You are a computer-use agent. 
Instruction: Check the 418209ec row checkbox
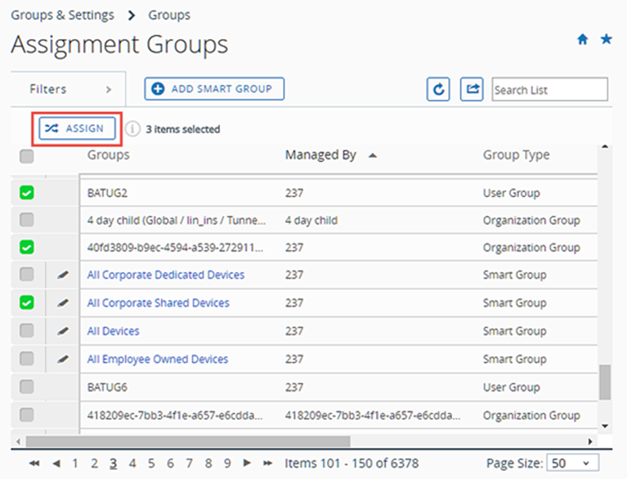click(27, 414)
